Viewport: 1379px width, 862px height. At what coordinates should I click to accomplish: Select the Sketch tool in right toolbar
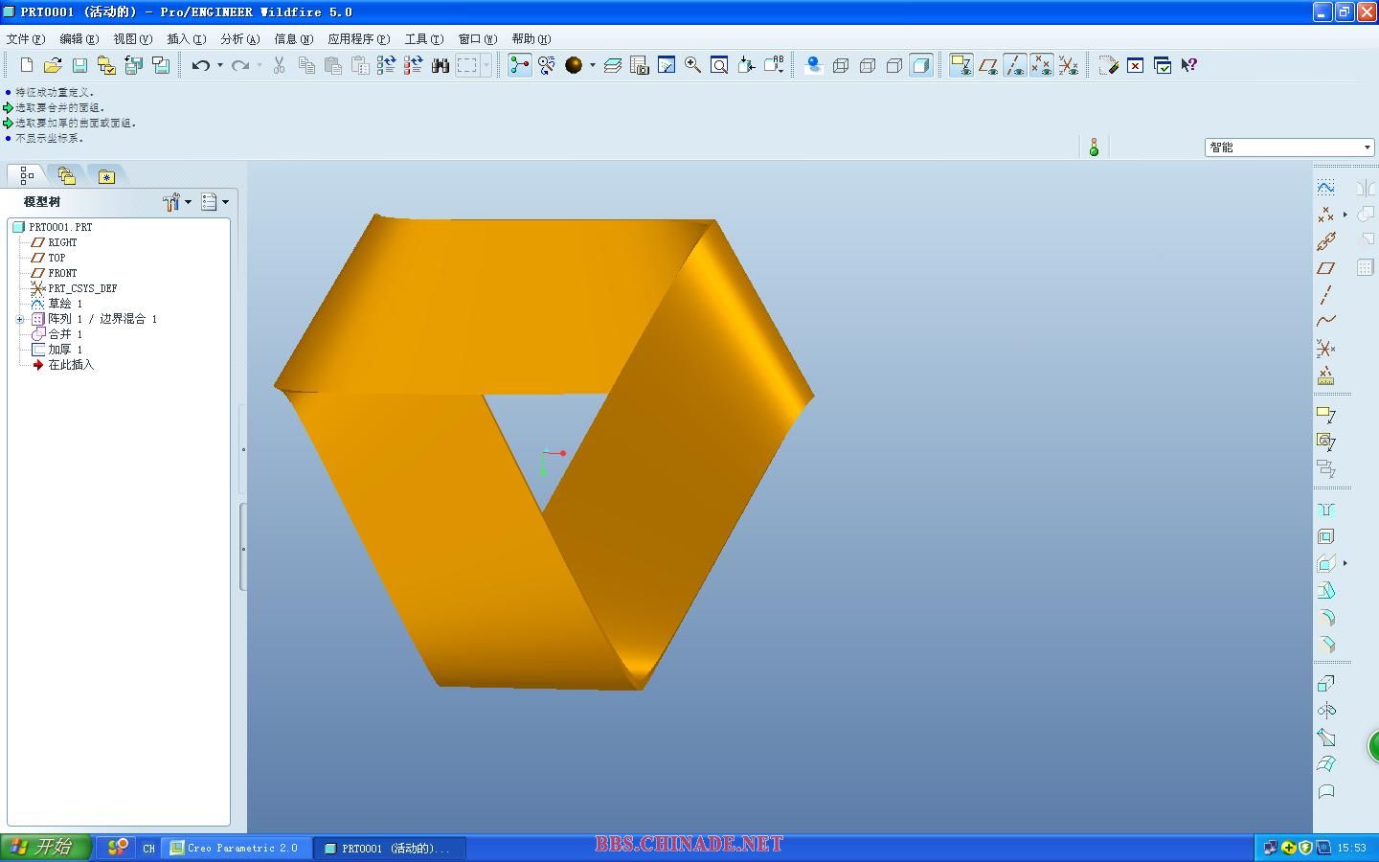click(x=1325, y=187)
